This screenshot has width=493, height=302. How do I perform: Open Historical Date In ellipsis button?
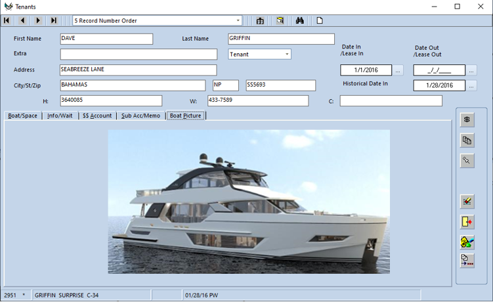pos(471,86)
